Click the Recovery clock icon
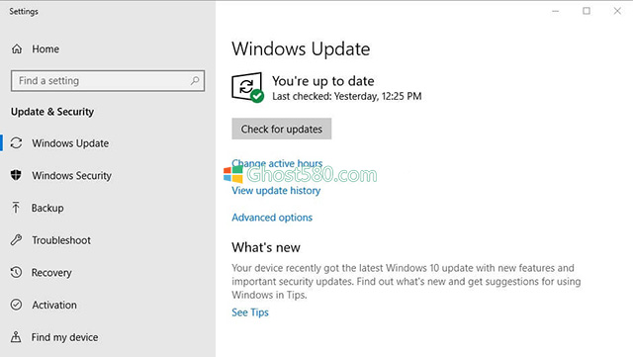 pyautogui.click(x=16, y=272)
